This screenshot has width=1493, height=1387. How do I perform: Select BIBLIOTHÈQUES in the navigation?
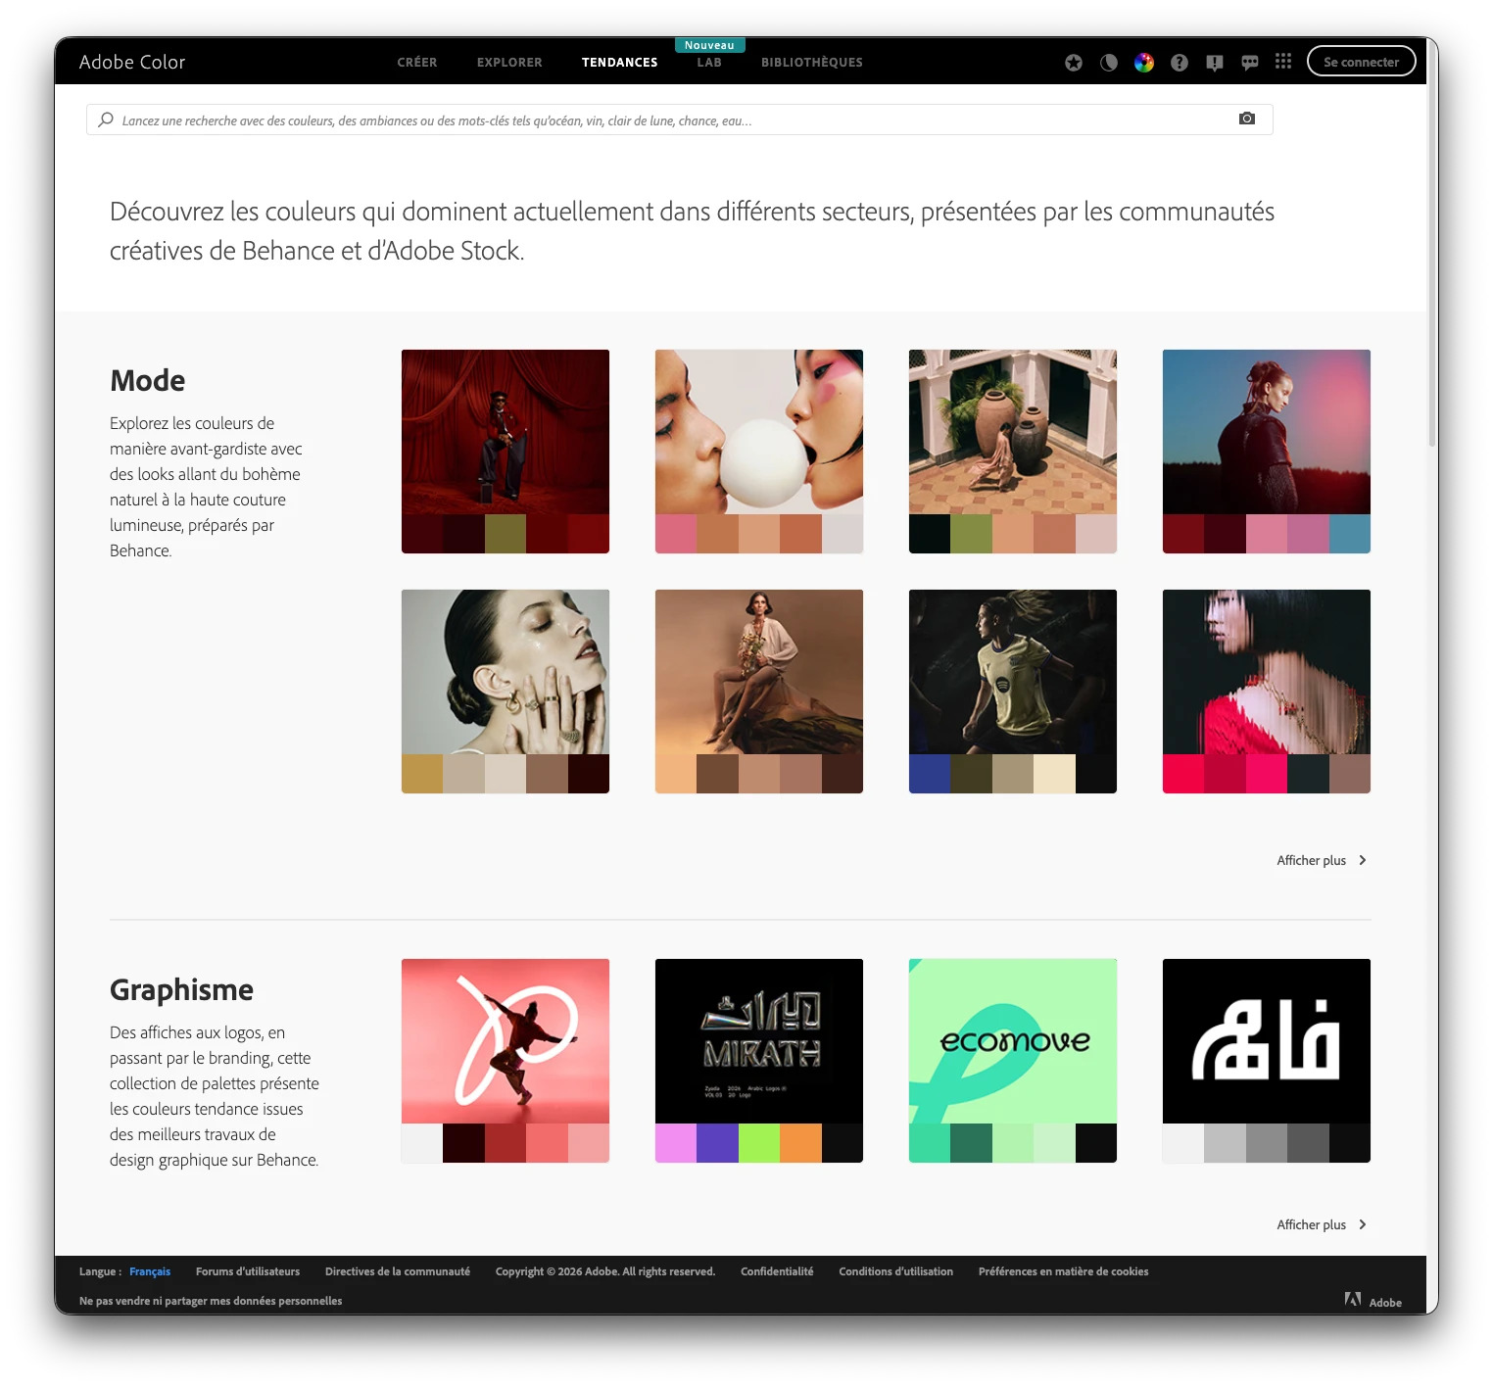[x=811, y=62]
